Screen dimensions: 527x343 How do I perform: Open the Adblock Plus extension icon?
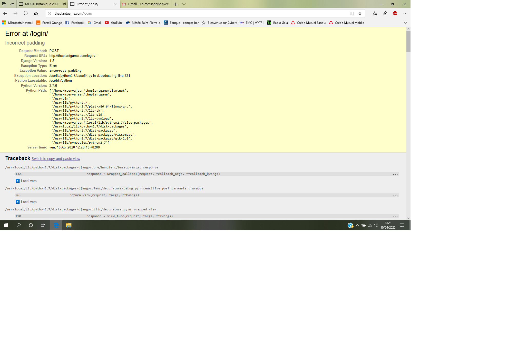(395, 13)
